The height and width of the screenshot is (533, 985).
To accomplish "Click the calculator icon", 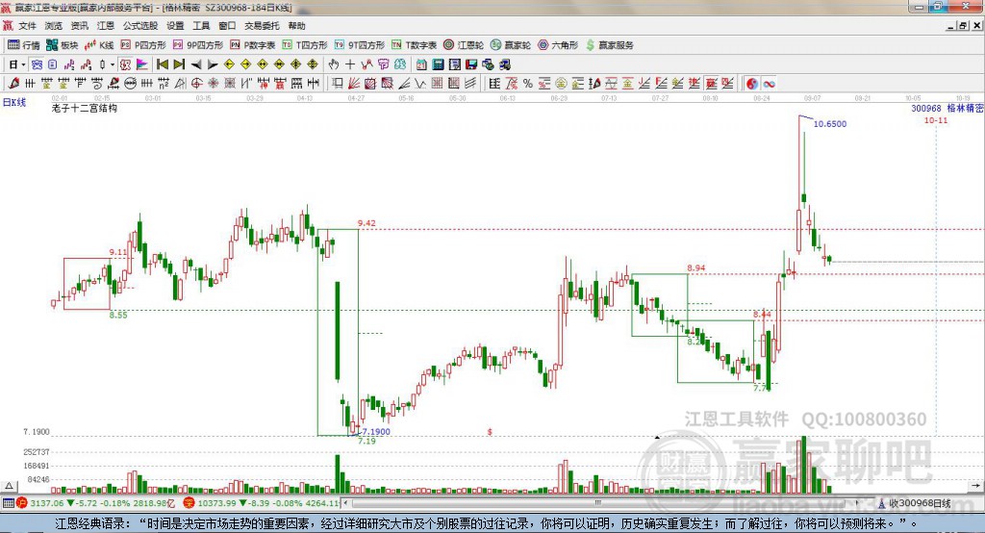I will [438, 64].
